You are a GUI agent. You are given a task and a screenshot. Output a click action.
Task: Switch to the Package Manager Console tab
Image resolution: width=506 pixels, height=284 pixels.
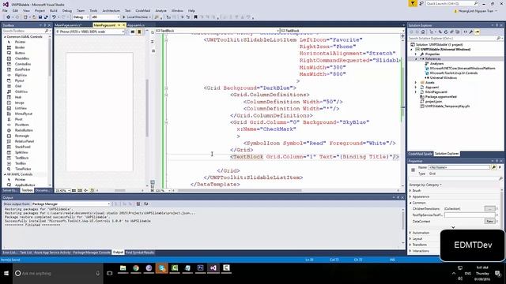[92, 252]
